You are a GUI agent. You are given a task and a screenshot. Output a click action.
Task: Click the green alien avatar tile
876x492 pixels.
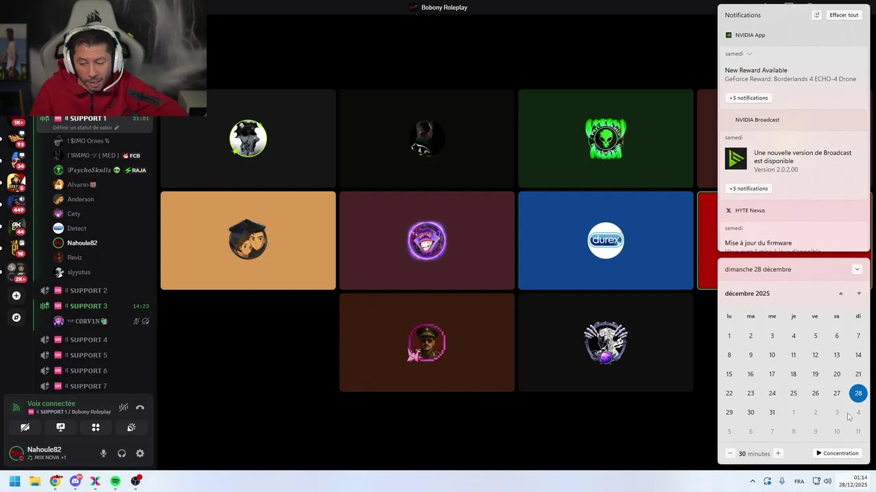[606, 139]
